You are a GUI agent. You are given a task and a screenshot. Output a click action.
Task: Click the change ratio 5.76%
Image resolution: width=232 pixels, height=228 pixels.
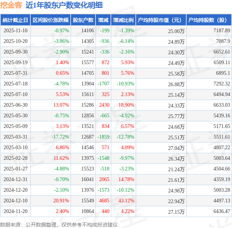128,73
